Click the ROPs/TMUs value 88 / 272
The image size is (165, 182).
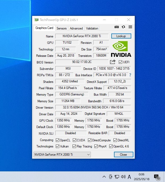pos(64,75)
